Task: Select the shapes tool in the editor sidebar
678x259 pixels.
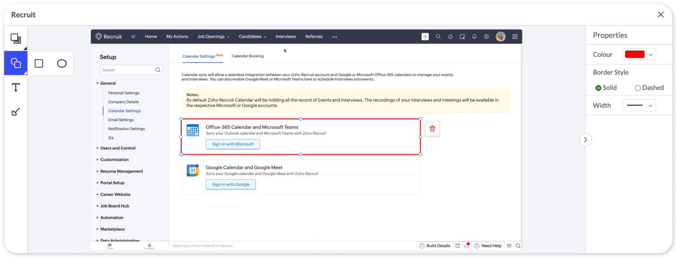Action: pyautogui.click(x=16, y=63)
